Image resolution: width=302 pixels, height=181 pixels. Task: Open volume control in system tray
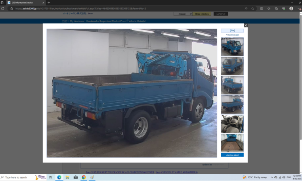[x=284, y=177]
